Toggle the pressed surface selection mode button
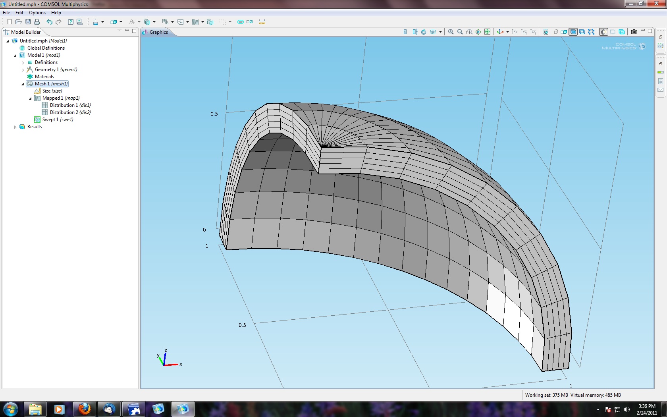 [x=573, y=32]
